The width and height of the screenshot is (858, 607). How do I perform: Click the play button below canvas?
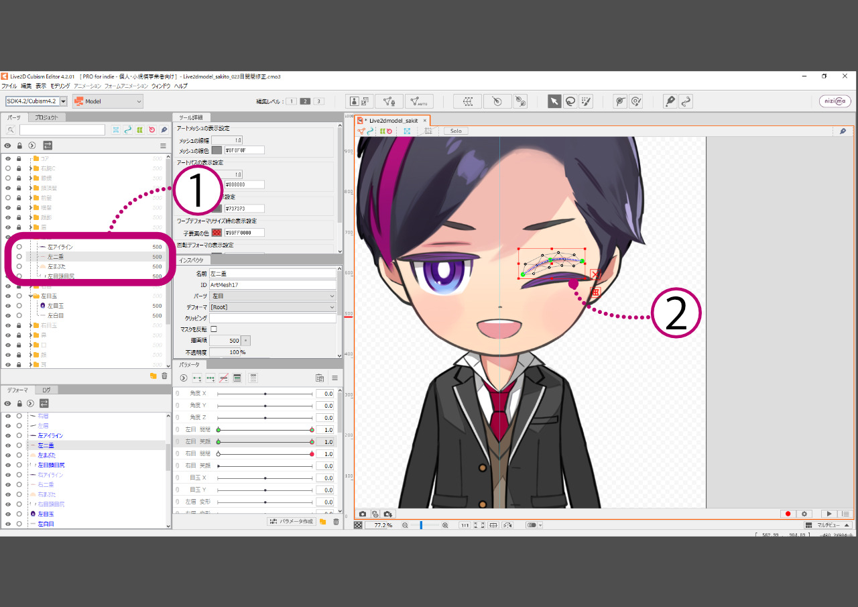pyautogui.click(x=829, y=514)
